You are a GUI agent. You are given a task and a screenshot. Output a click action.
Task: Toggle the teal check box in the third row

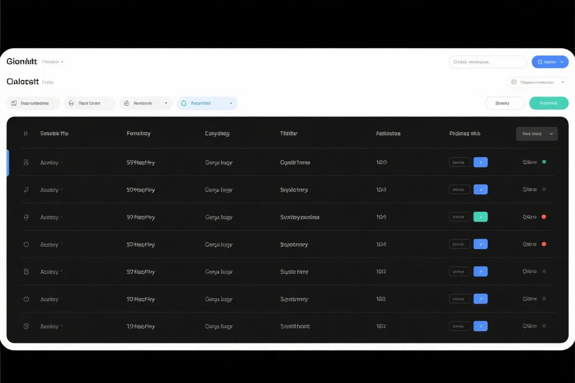[480, 217]
